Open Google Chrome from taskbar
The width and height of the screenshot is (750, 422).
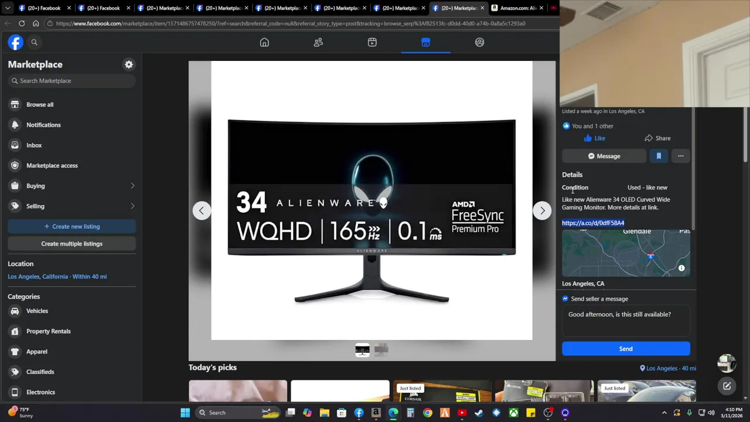[x=428, y=413]
